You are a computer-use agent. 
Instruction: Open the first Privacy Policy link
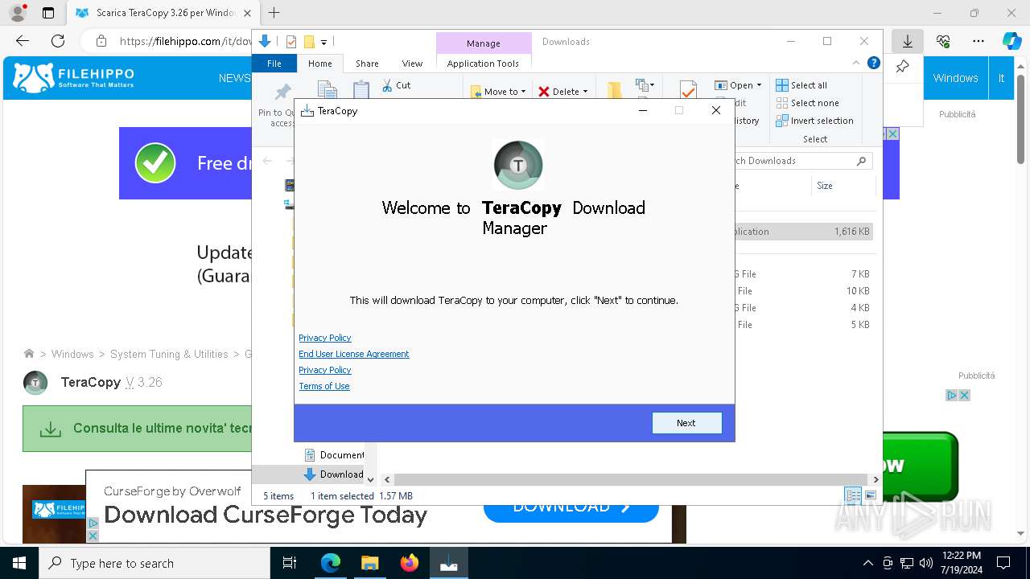click(x=325, y=338)
